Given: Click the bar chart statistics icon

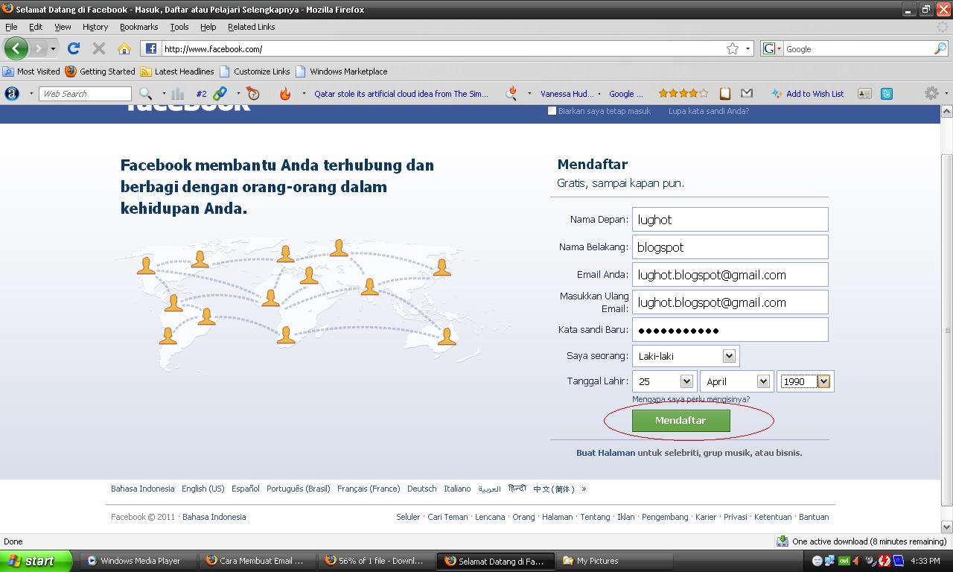Looking at the screenshot, I should coord(177,93).
